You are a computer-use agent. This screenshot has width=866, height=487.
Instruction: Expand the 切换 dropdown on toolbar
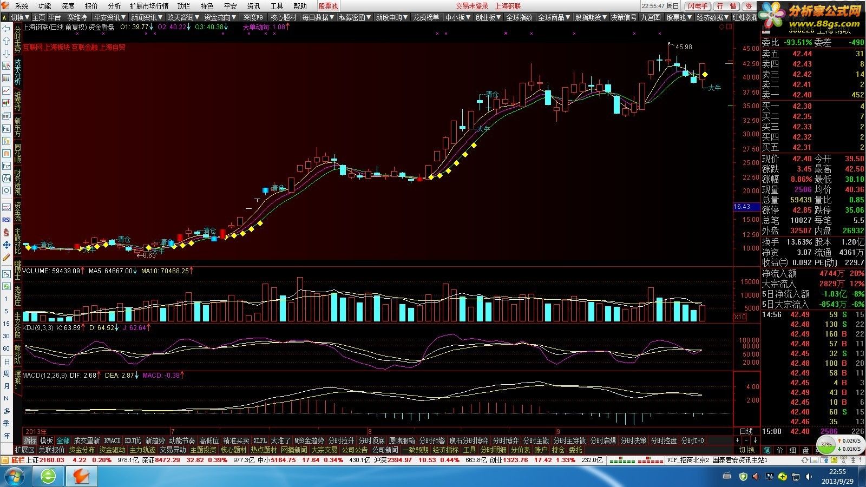click(x=21, y=17)
